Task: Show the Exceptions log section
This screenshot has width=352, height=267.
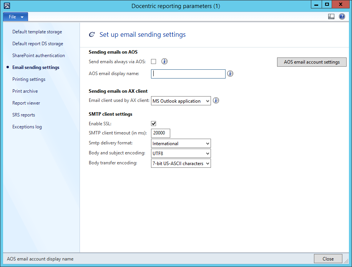Action: (x=27, y=127)
